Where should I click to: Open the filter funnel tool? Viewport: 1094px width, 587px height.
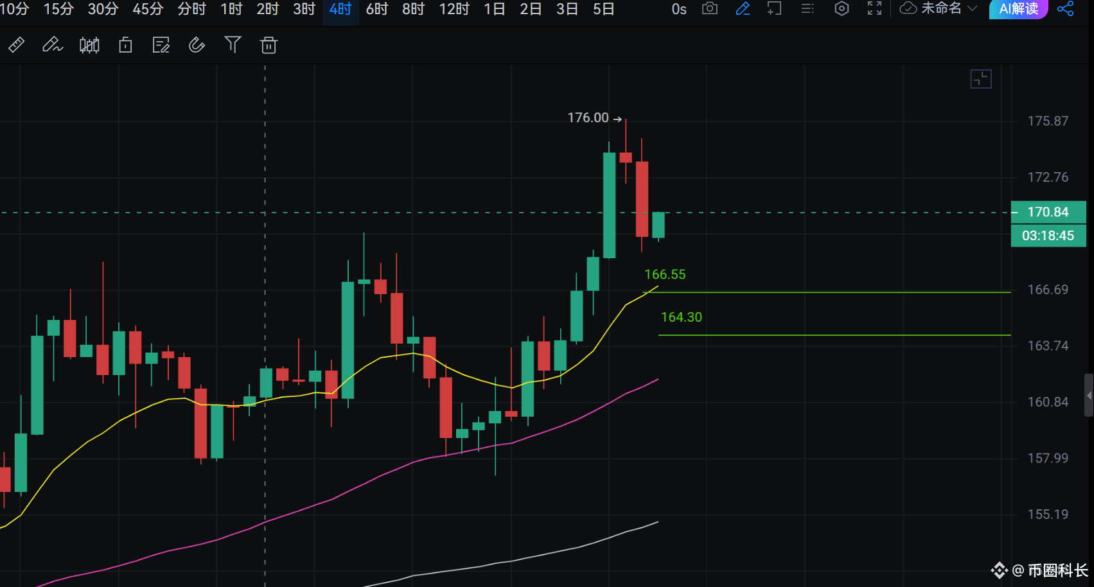233,44
